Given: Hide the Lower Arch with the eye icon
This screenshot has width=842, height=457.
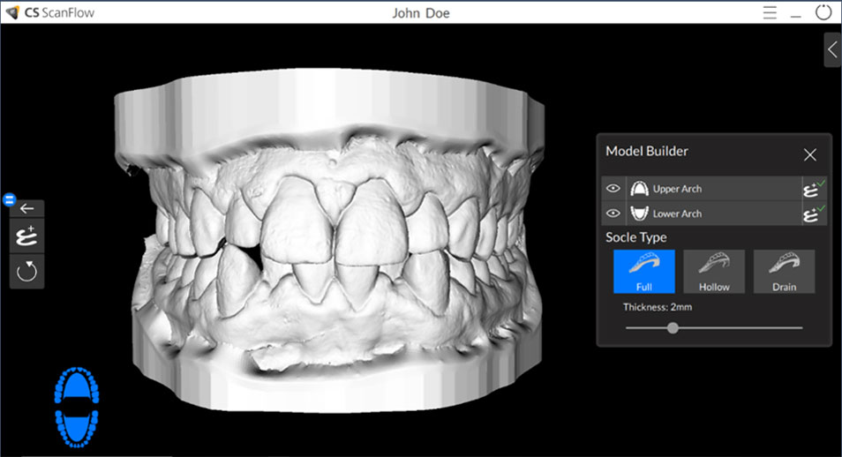Looking at the screenshot, I should pyautogui.click(x=613, y=214).
